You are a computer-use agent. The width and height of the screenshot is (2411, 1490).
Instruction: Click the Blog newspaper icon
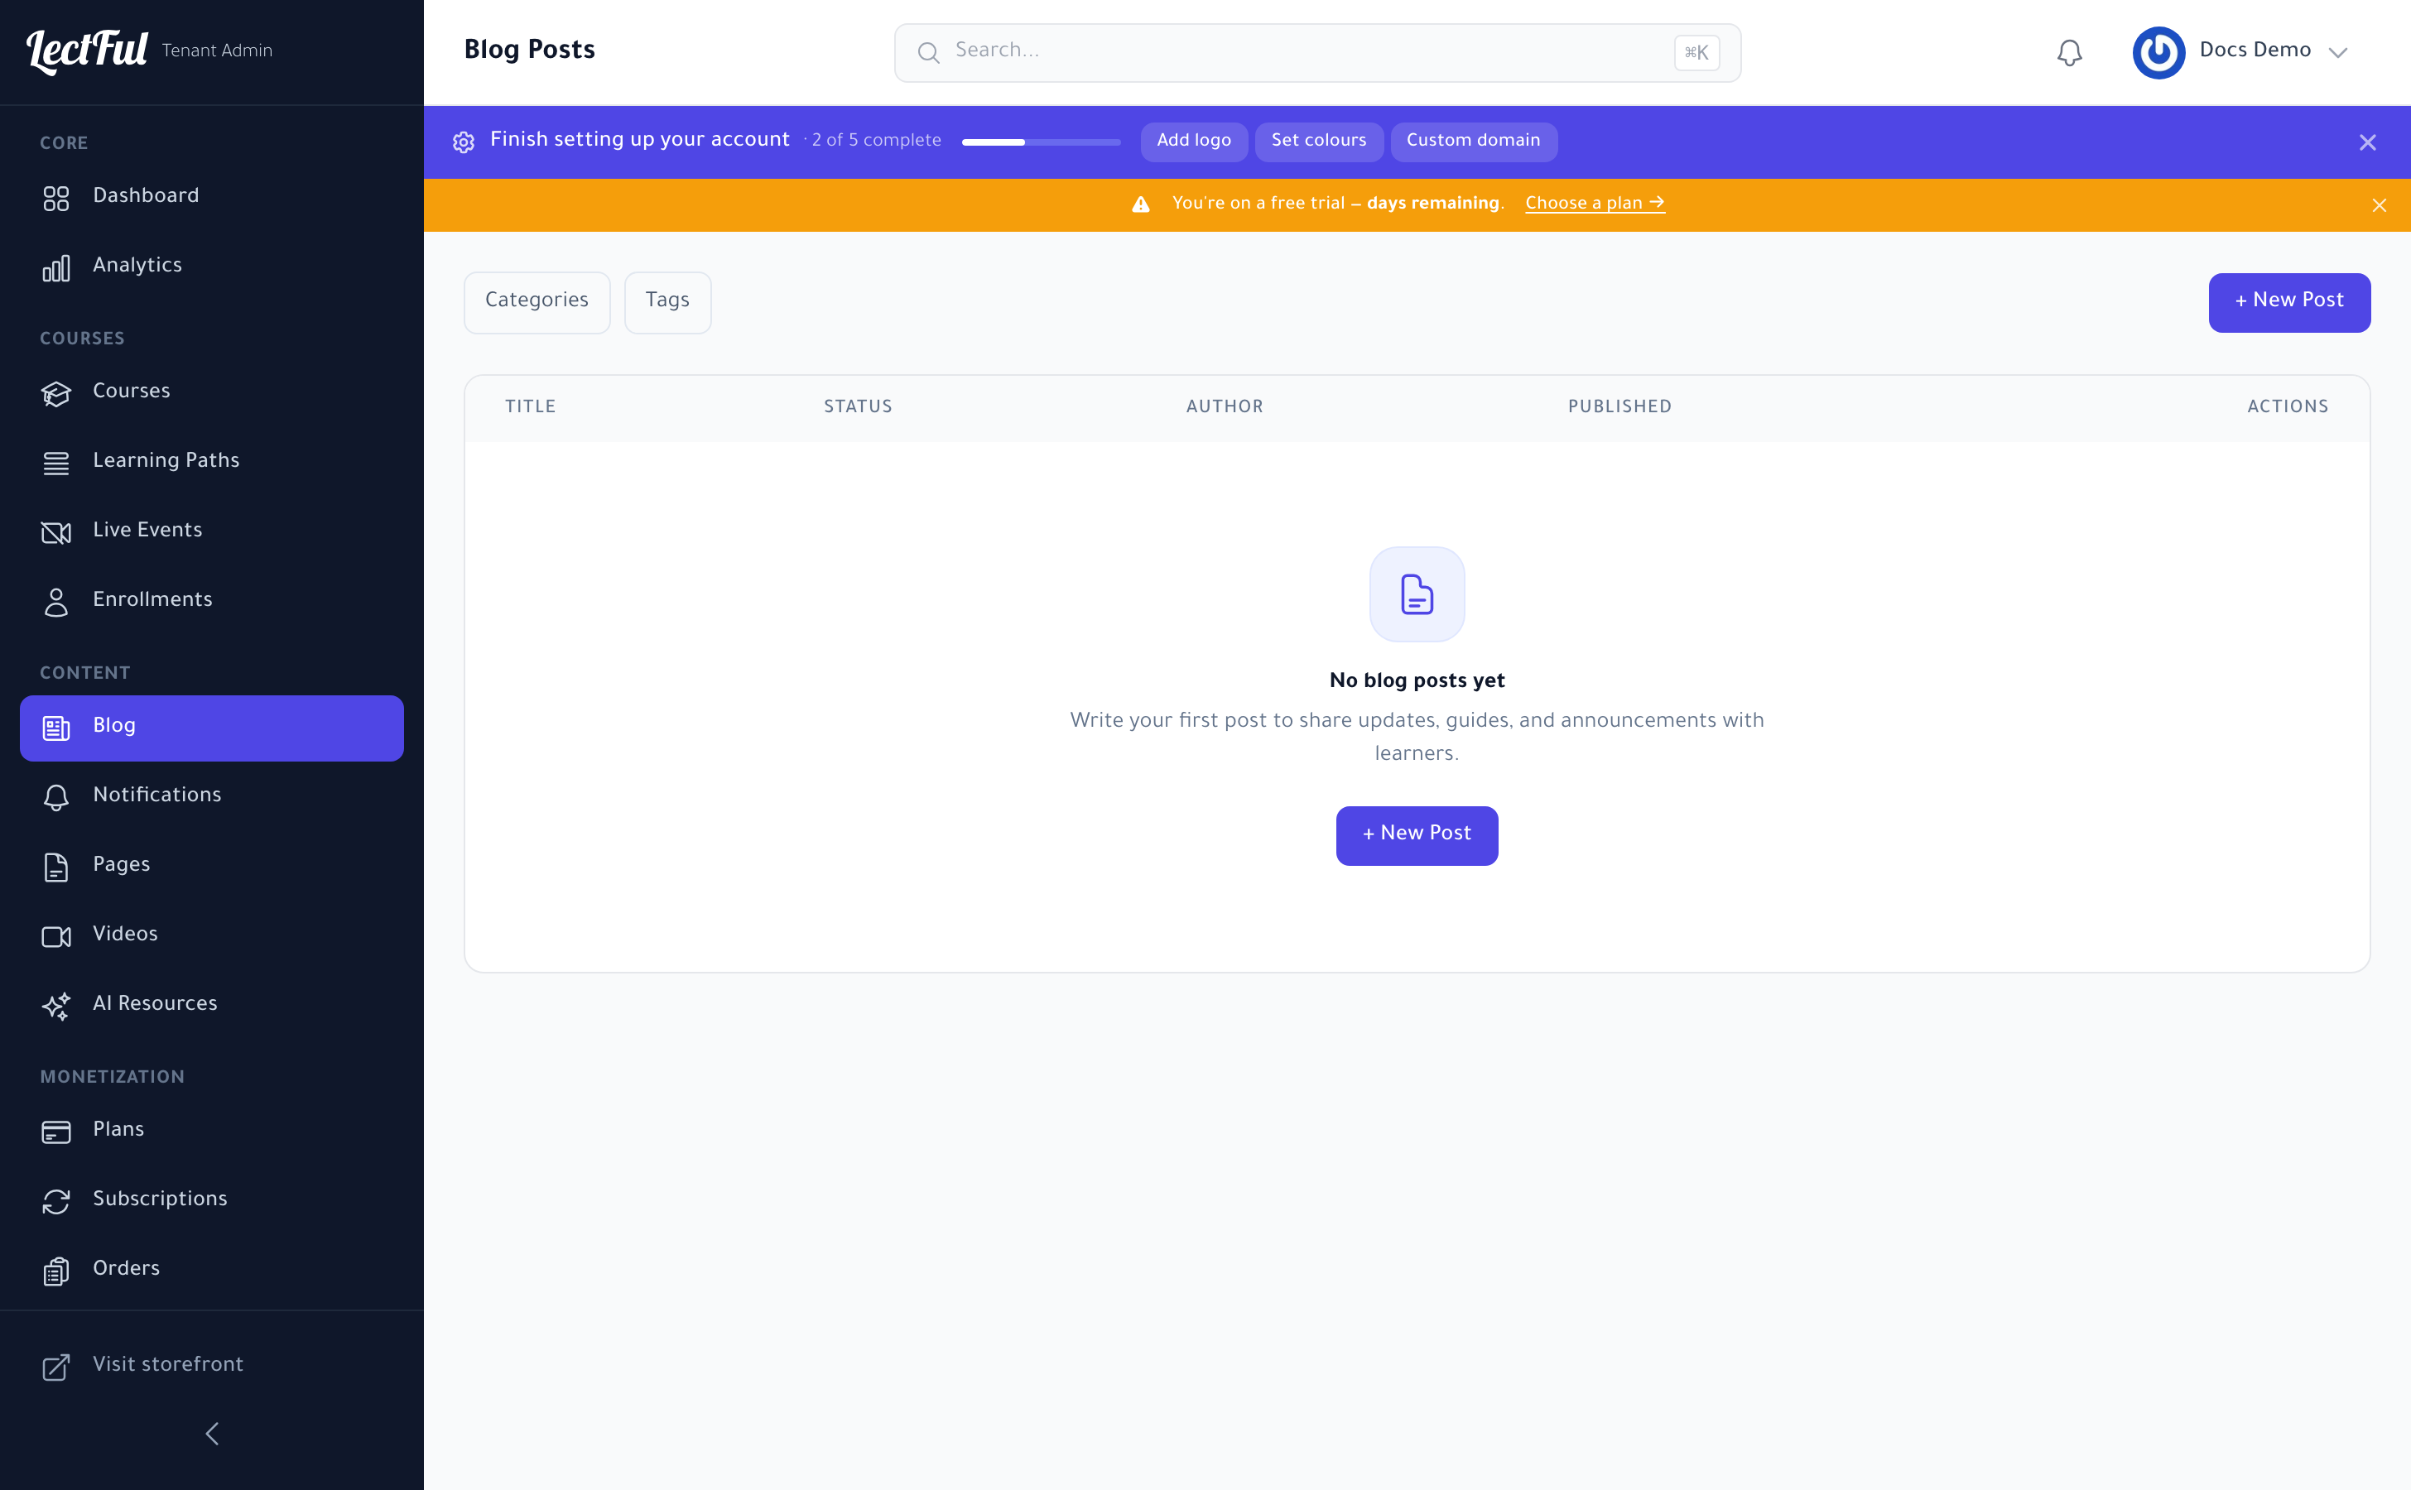[56, 728]
